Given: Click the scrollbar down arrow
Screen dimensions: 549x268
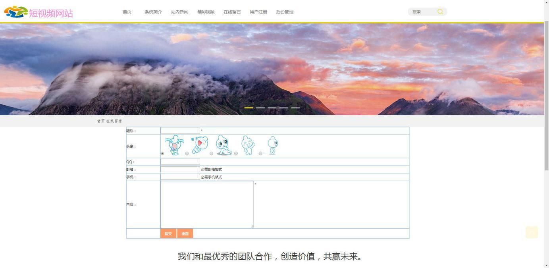Looking at the screenshot, I should 546,265.
